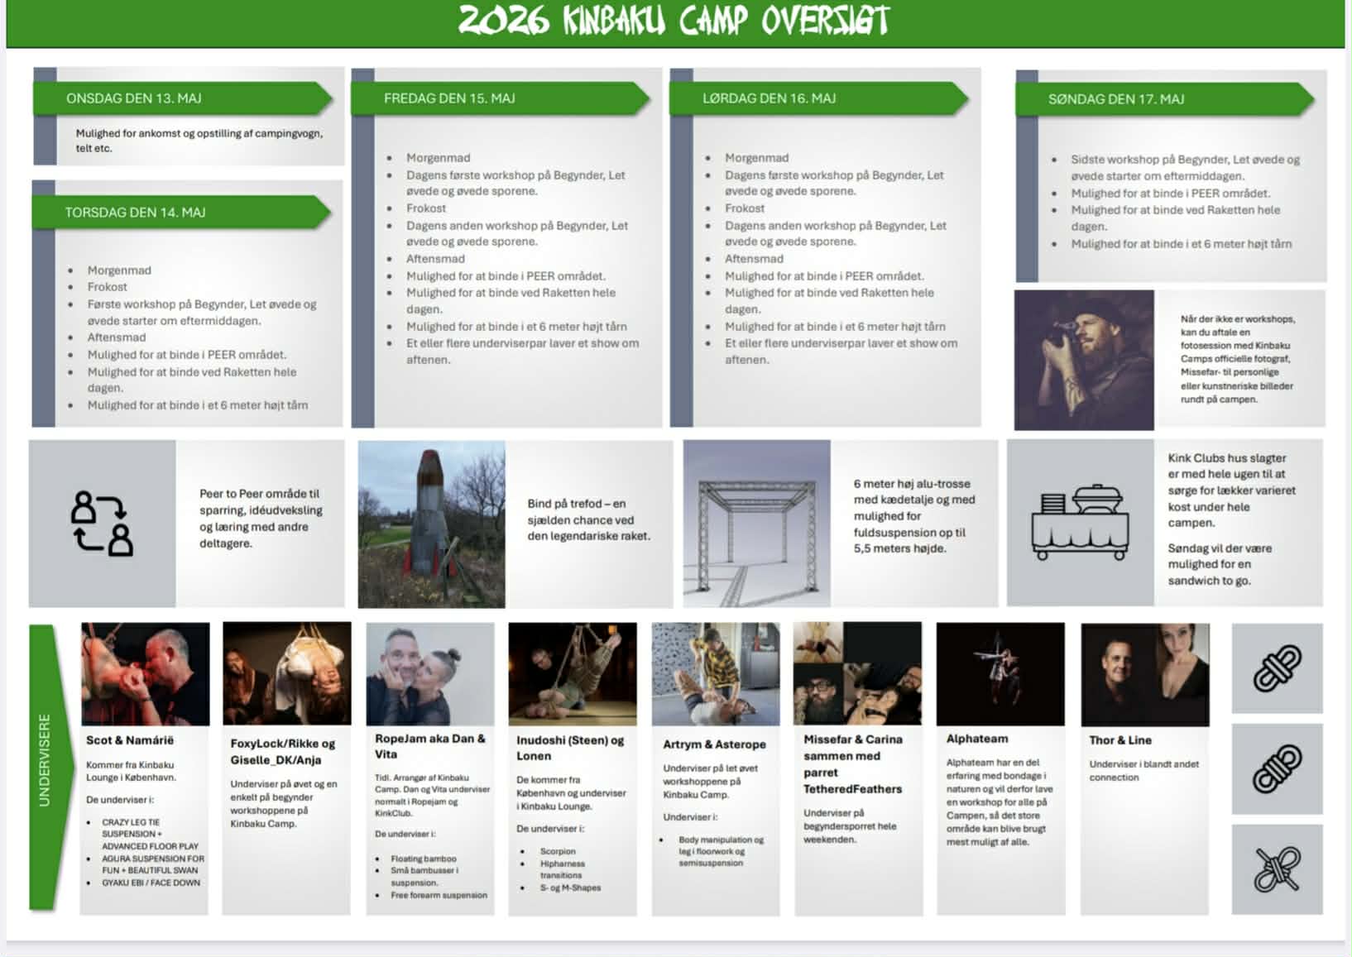Open the RopeJam aka Dan & Vita photo
Screen dimensions: 1352x957
(x=430, y=674)
